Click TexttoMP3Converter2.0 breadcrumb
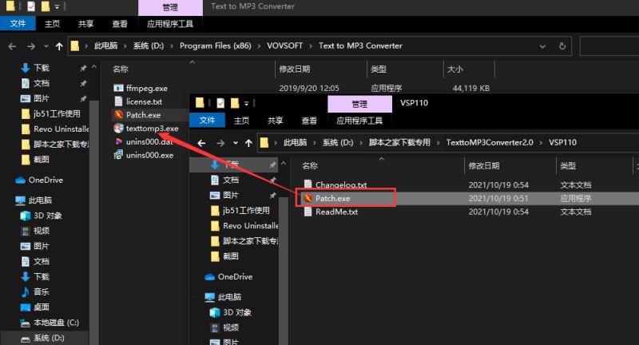This screenshot has height=345, width=639. [x=490, y=143]
